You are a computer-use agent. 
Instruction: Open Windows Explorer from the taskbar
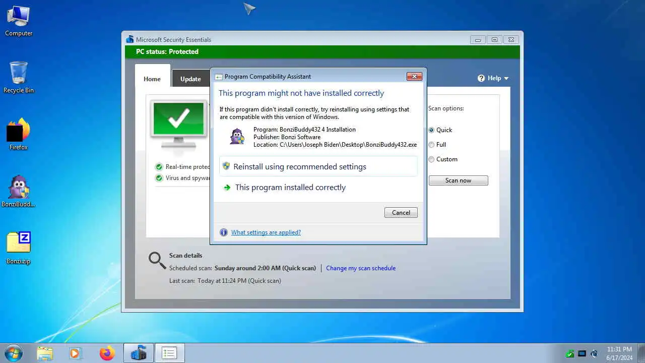[45, 353]
